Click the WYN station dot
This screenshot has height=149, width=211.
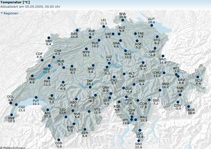[86, 49]
